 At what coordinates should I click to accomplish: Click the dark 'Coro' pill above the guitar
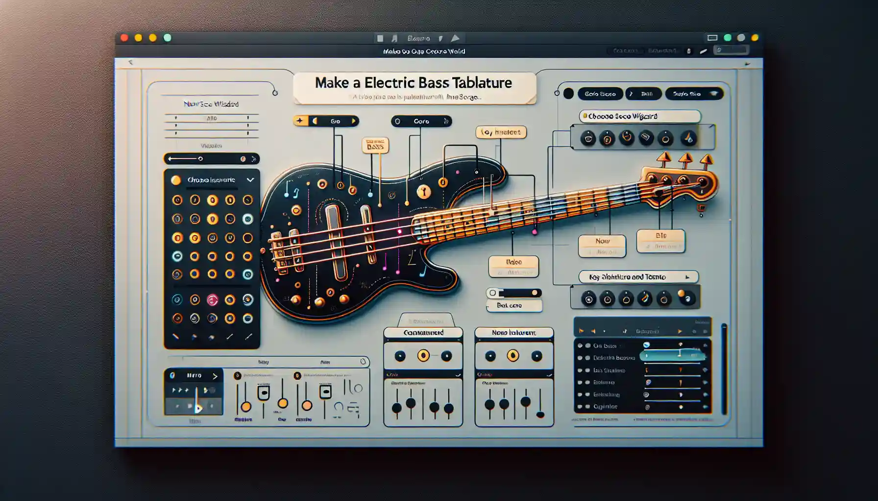pyautogui.click(x=421, y=121)
